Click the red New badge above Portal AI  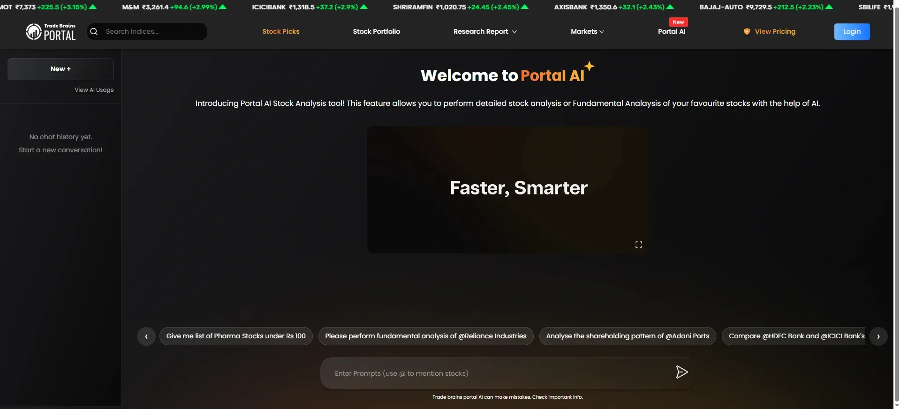click(x=678, y=22)
